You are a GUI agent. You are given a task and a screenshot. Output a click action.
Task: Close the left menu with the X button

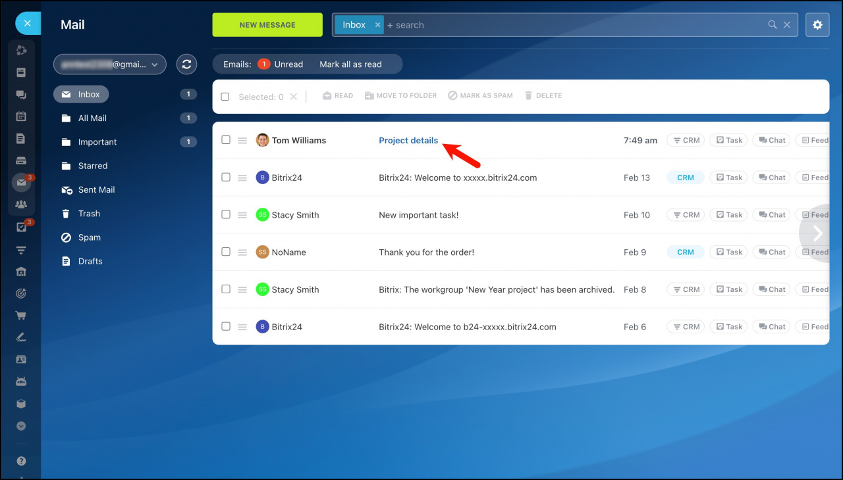point(27,24)
